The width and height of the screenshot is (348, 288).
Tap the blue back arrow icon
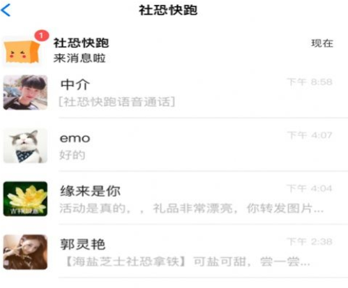pos(6,10)
